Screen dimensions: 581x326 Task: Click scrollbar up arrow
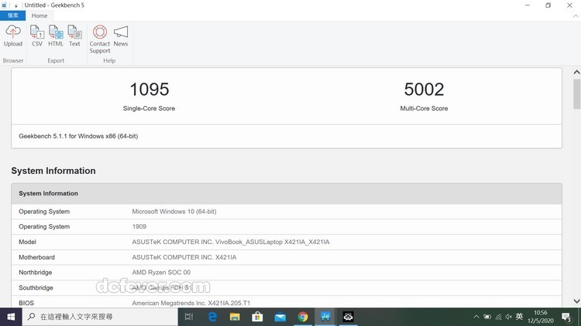coord(576,72)
